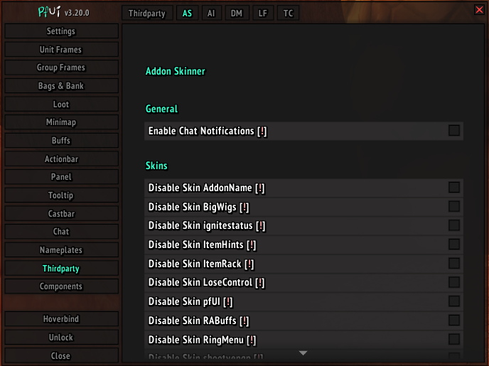Click the Close button in the sidebar
The width and height of the screenshot is (489, 366).
pos(61,355)
